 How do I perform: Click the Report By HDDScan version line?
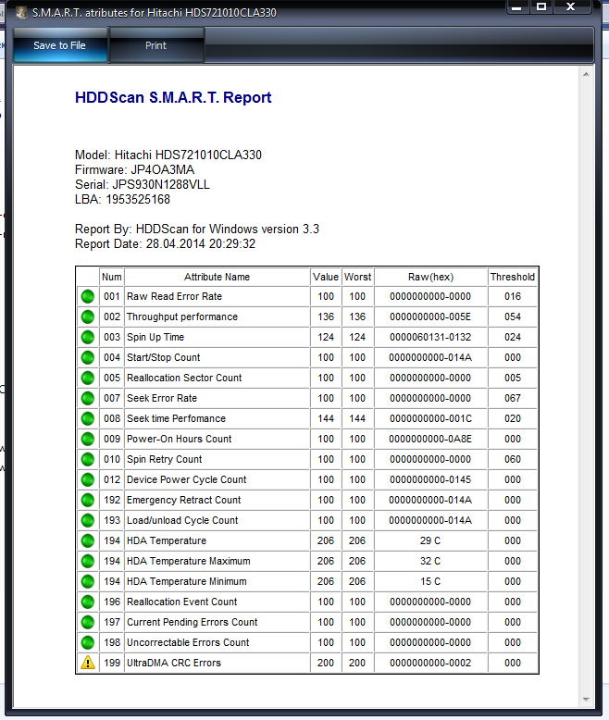point(197,229)
